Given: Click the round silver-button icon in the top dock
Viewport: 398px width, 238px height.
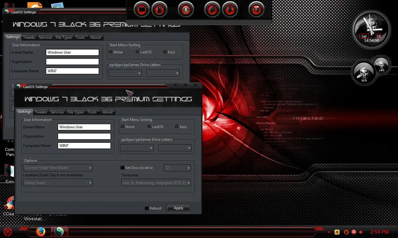Looking at the screenshot, I should [x=186, y=10].
